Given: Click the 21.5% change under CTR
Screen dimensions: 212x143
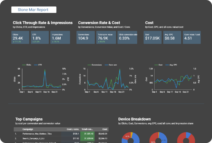Looking at the screenshot, I should (x=36, y=41).
